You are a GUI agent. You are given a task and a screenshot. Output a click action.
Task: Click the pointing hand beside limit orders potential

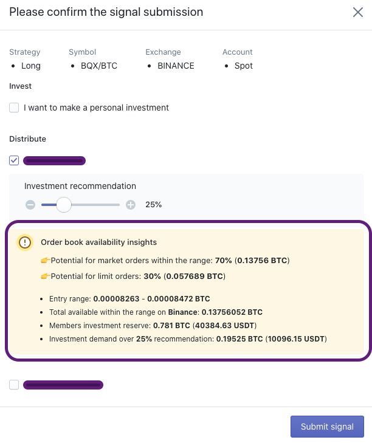coord(45,276)
